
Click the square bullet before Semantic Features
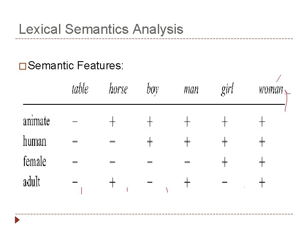coord(23,66)
